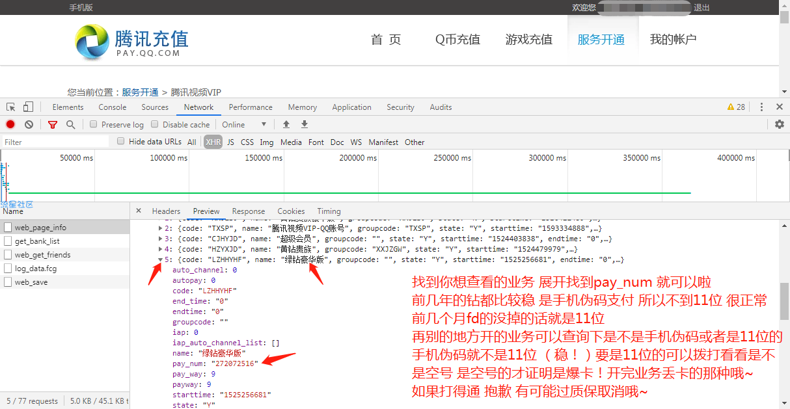Filter requests by JS type

(230, 142)
